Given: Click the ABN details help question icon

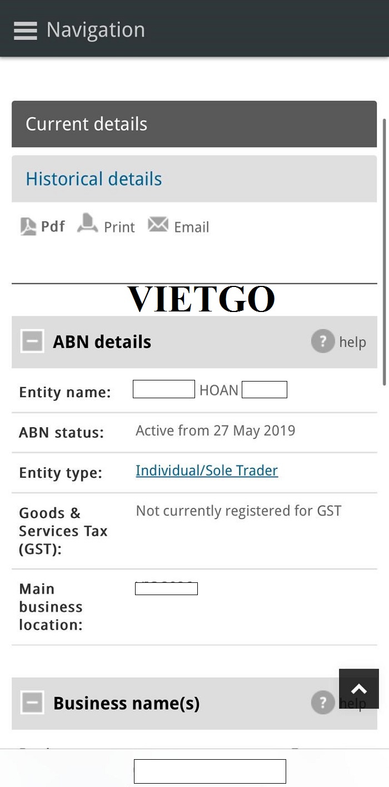Looking at the screenshot, I should 322,341.
